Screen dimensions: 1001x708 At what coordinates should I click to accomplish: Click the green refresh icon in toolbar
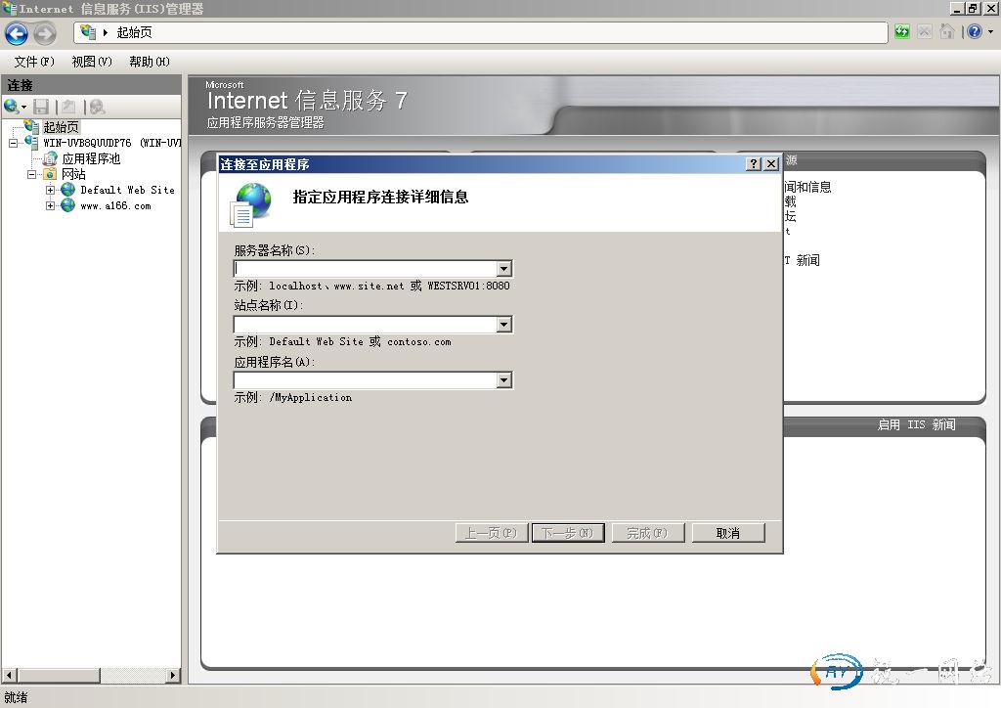coord(901,31)
